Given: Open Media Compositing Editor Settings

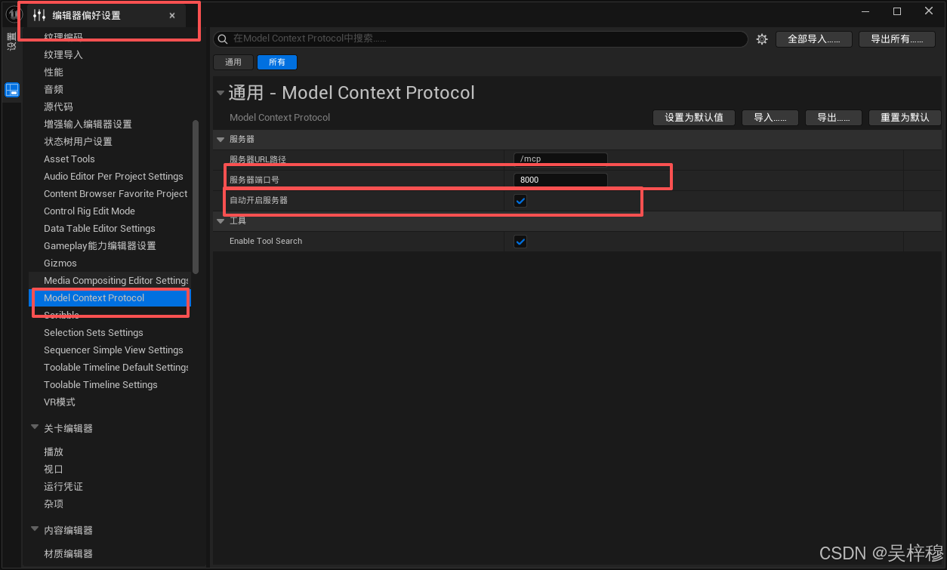Looking at the screenshot, I should point(116,280).
